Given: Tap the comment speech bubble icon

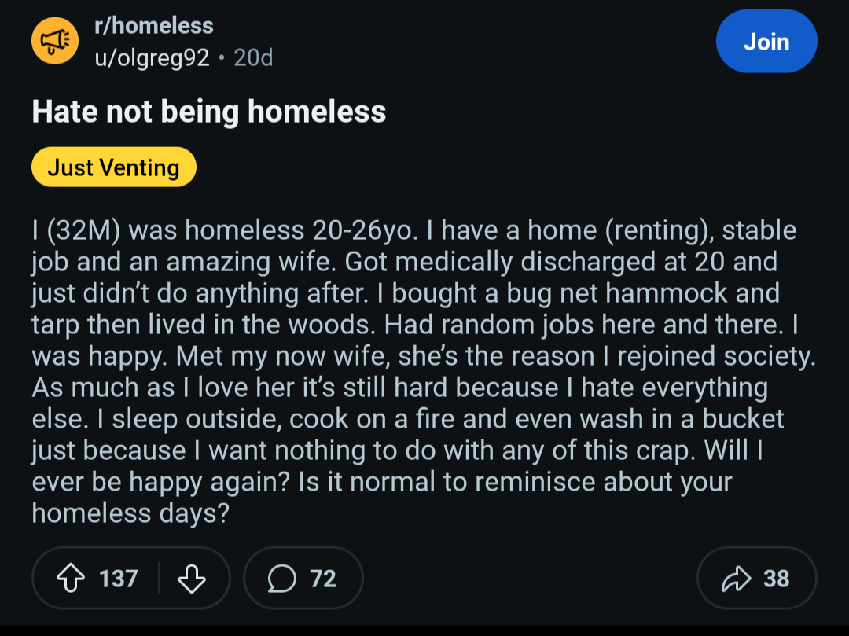Looking at the screenshot, I should tap(280, 579).
